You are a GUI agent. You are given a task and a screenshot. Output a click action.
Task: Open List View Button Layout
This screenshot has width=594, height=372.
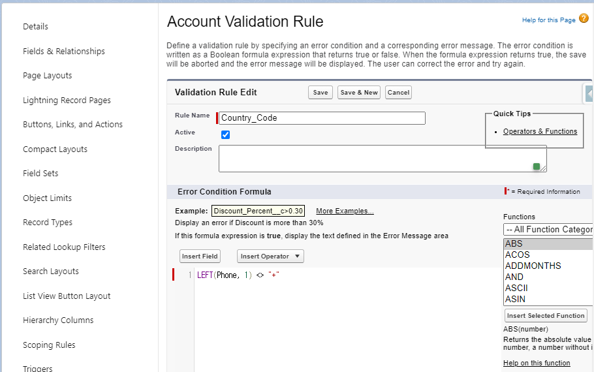pos(67,296)
